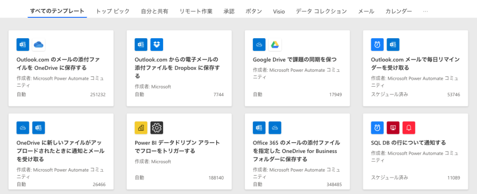Click OneDrive for Business icon on Office 365 card
This screenshot has height=194, width=477.
coord(275,128)
